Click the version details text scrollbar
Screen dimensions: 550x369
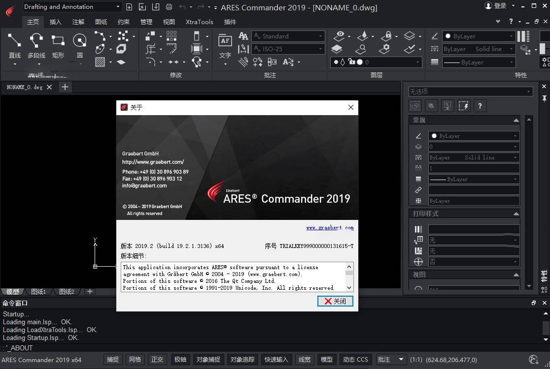[349, 277]
